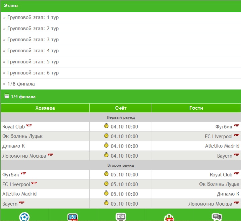Open guest team Royal Club in second round
The image size is (241, 221).
(x=221, y=175)
